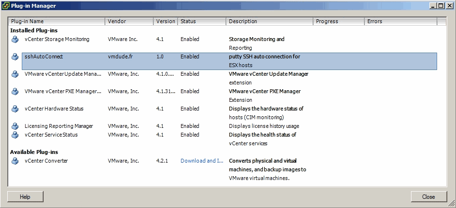Click the sshAutoConnect plug-in icon

[15, 56]
